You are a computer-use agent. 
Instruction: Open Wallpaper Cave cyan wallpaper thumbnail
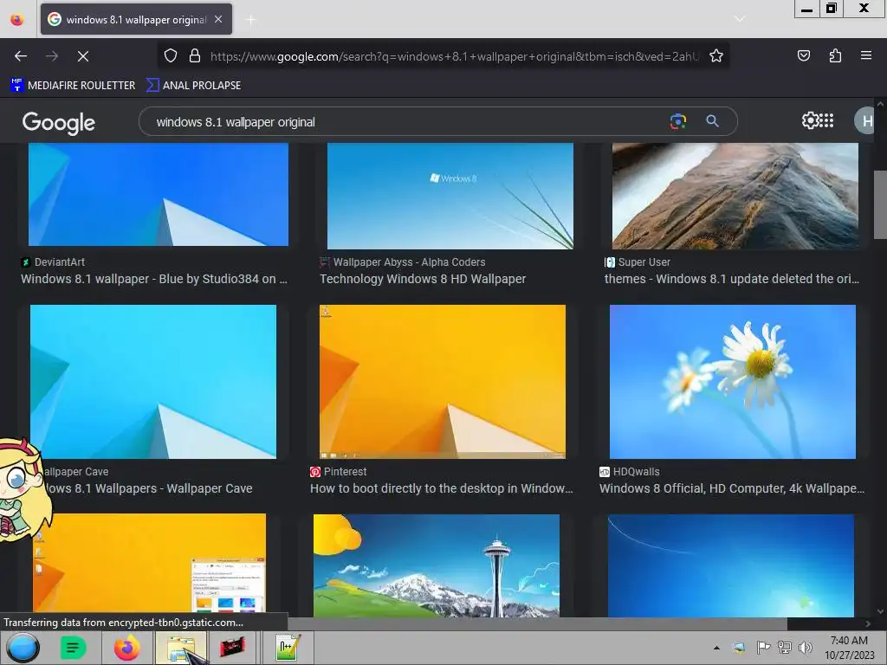click(153, 382)
